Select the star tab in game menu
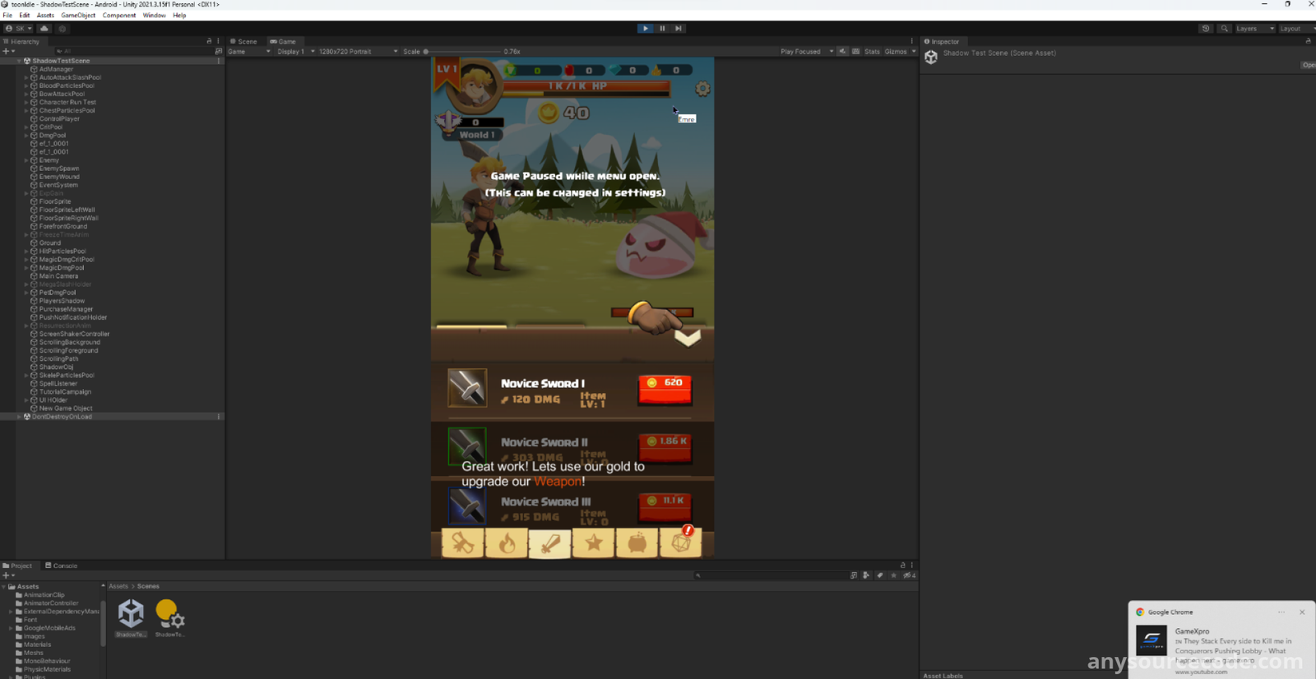1316x679 pixels. pyautogui.click(x=594, y=543)
